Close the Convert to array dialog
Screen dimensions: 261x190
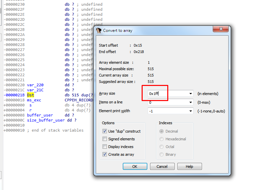pos(221,30)
